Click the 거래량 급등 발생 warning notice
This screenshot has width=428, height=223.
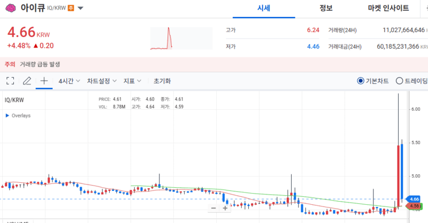click(40, 64)
